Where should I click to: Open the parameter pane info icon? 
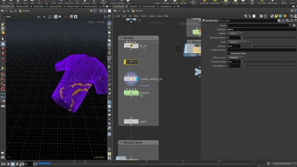tap(291, 20)
